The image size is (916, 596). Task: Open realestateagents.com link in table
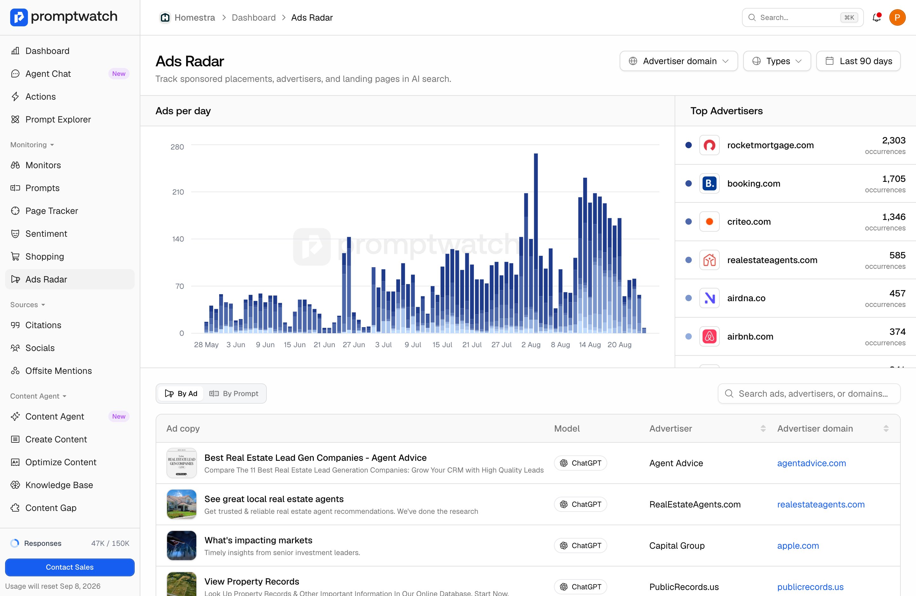[820, 504]
